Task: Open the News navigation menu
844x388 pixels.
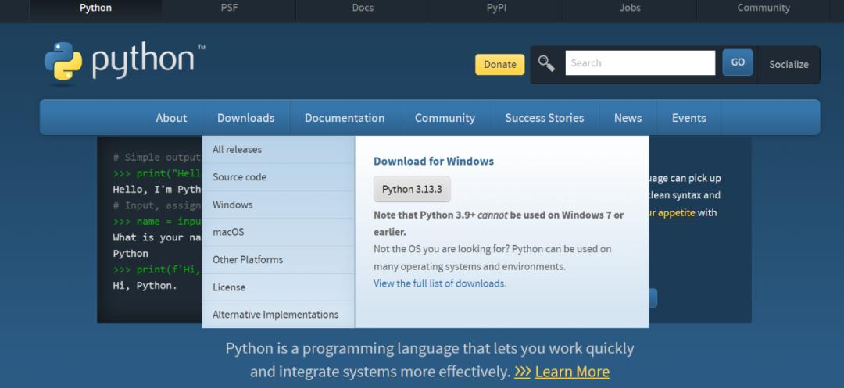Action: click(628, 118)
